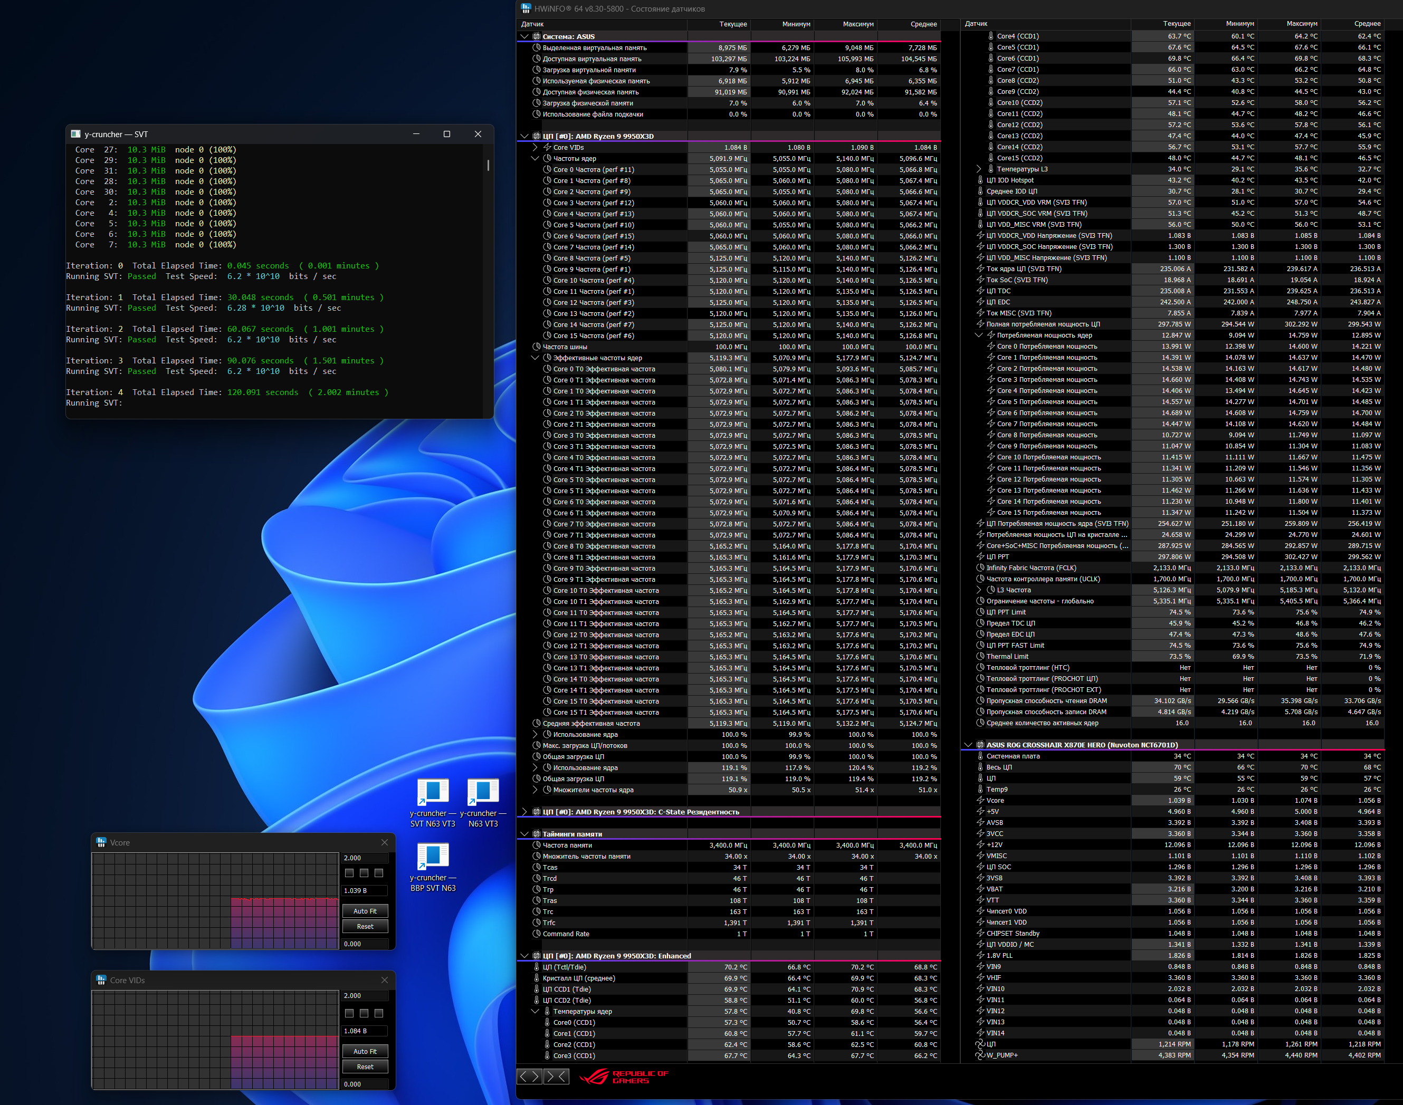Toggle the last checkbox in the Core VIDs graph
The height and width of the screenshot is (1105, 1403).
pos(379,1013)
